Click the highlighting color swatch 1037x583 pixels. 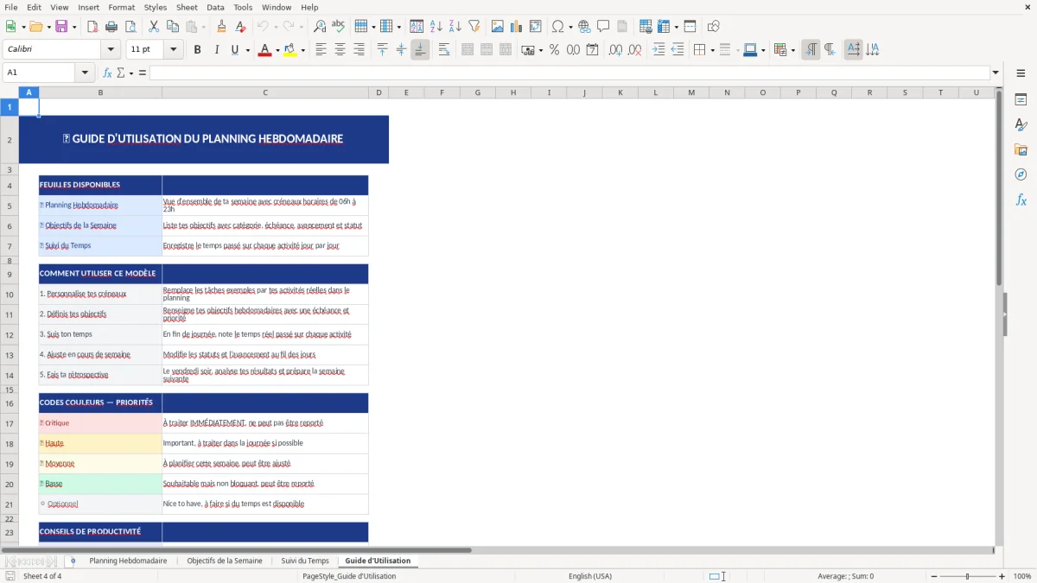point(290,50)
